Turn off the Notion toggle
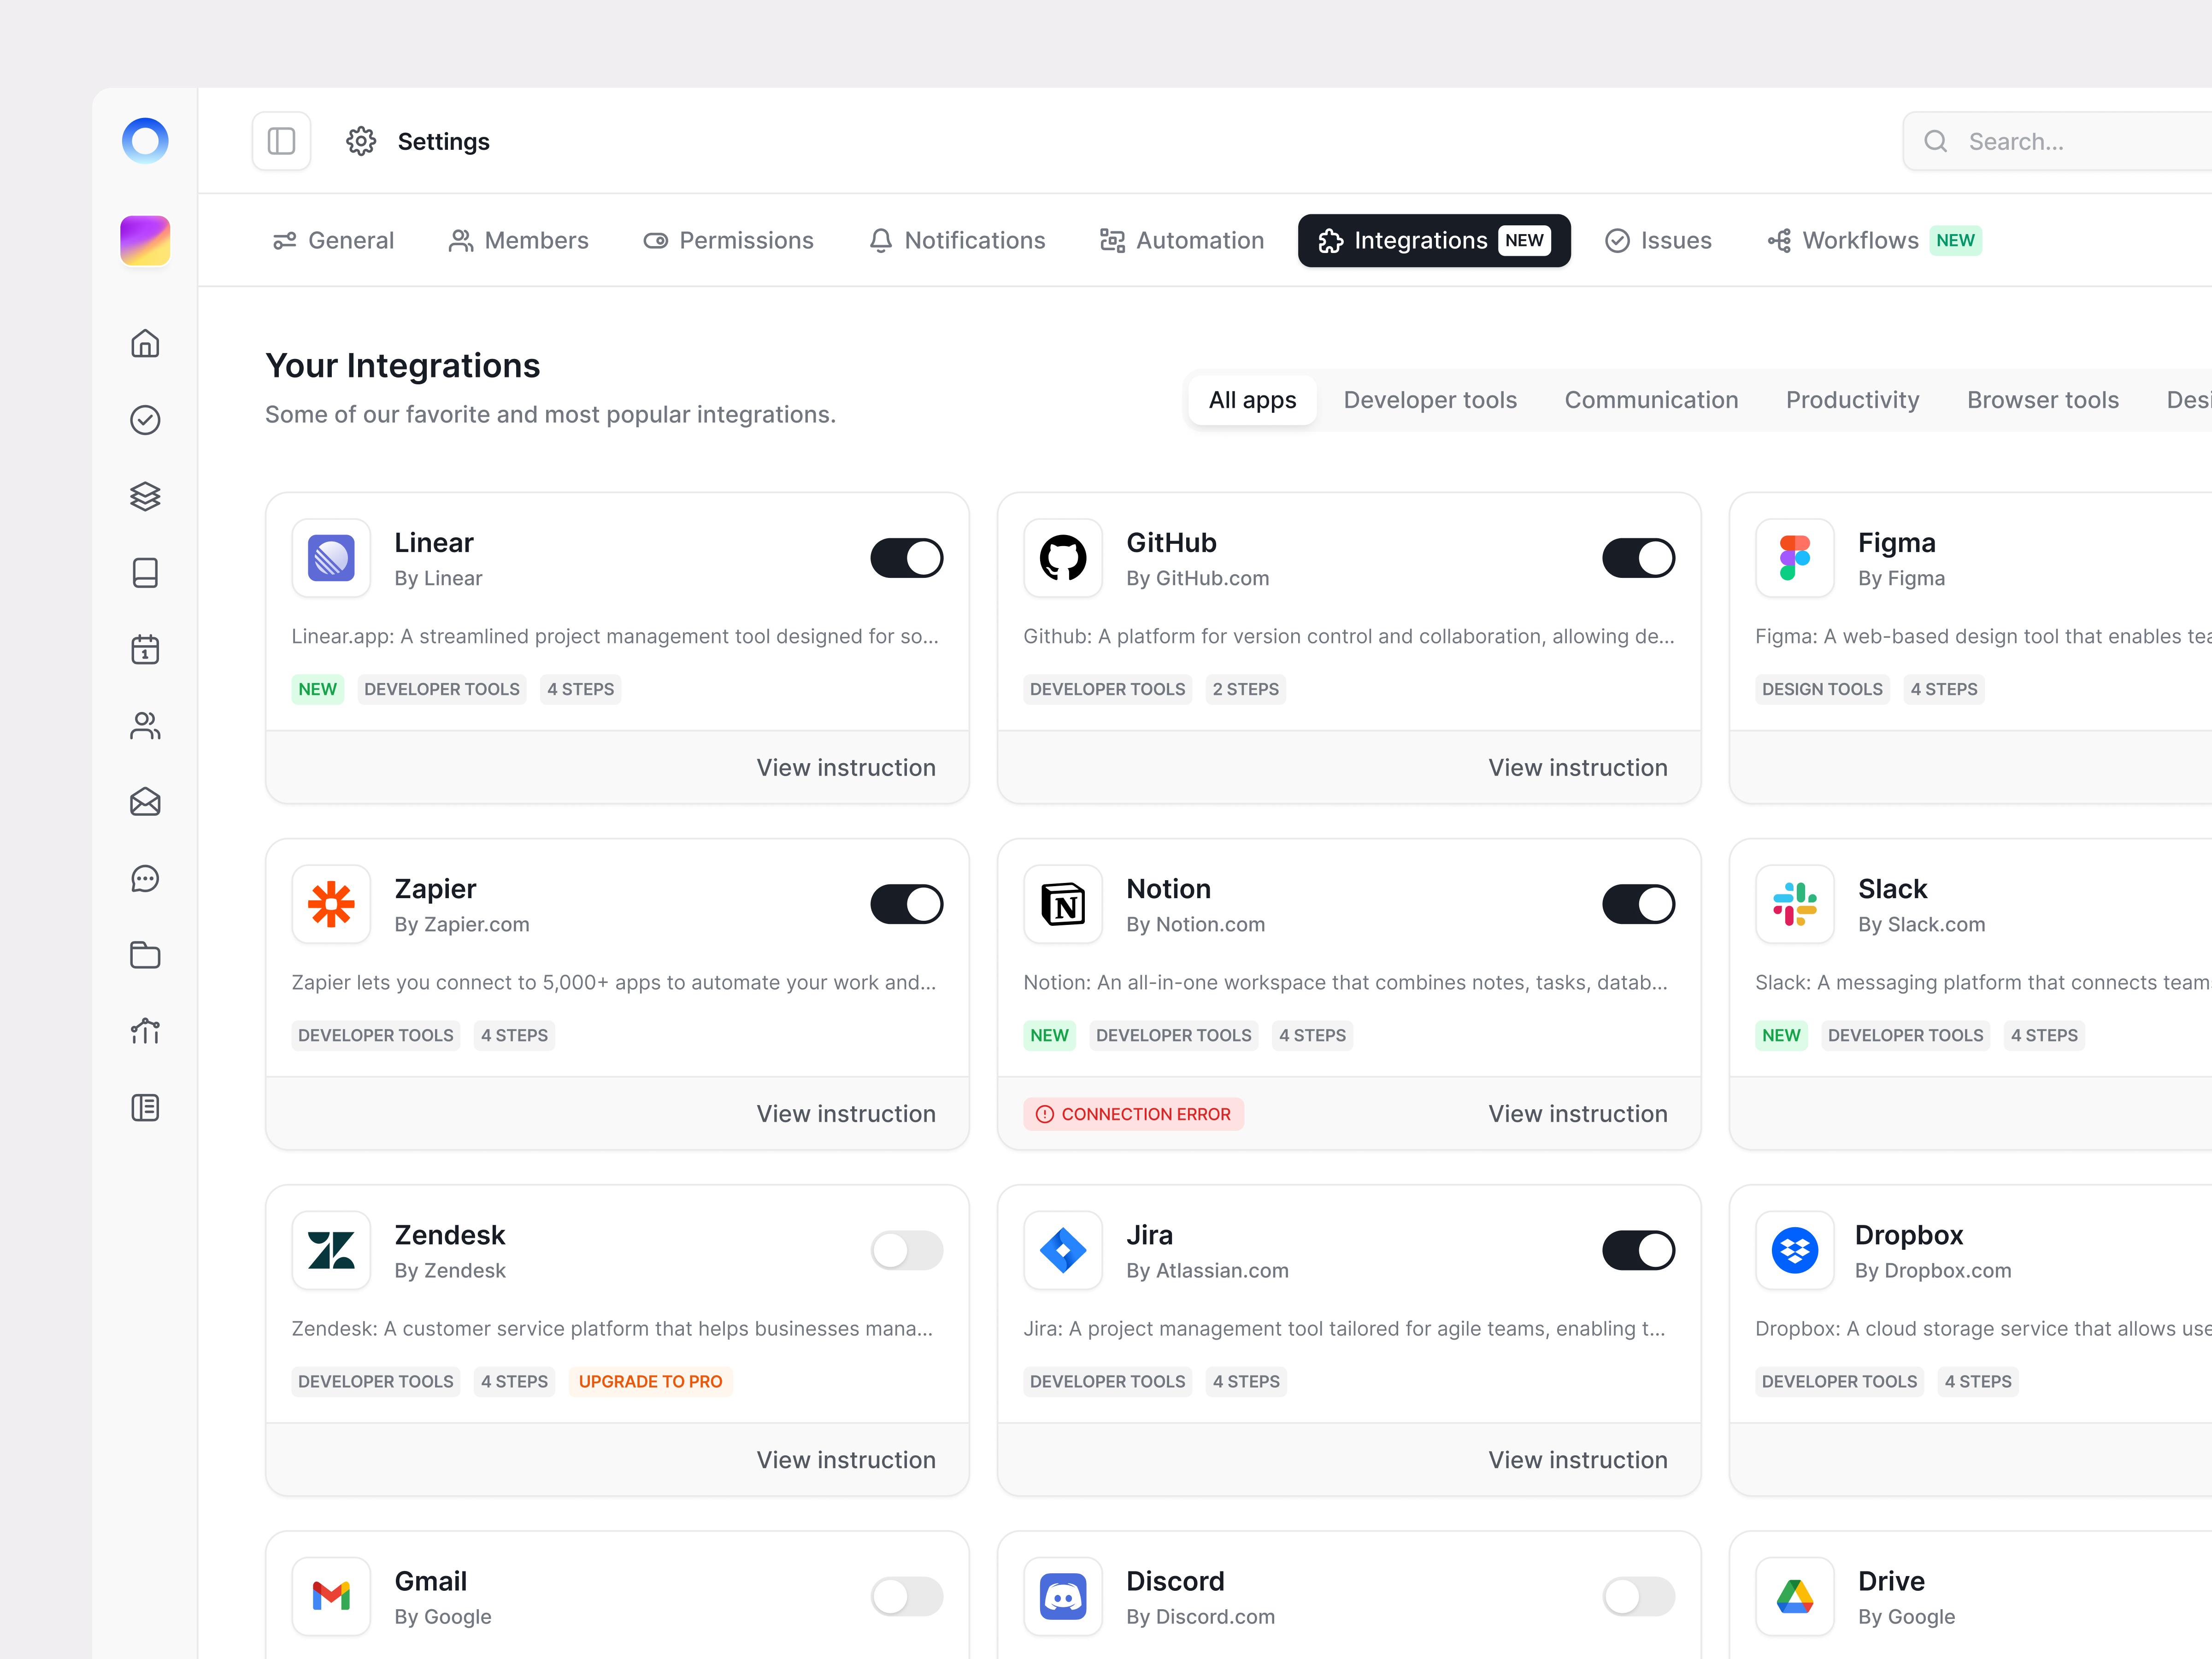Screen dimensions: 2212x1659 (x=1639, y=904)
